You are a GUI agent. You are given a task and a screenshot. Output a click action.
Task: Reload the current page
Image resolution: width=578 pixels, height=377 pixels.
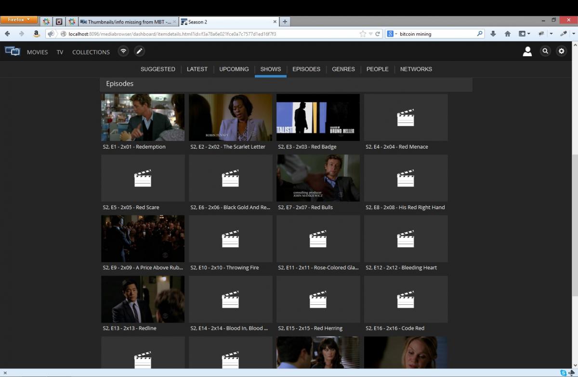(378, 34)
